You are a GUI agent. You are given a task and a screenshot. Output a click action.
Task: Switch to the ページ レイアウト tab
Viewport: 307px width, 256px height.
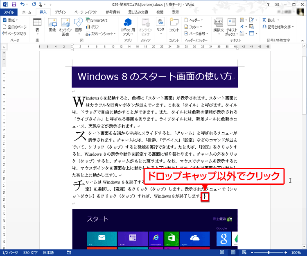[86, 12]
